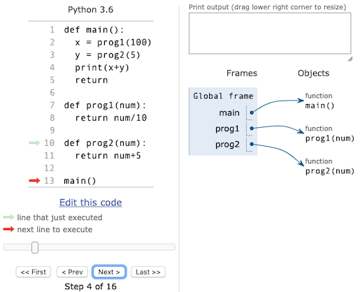The height and width of the screenshot is (292, 360).
Task: Click line number 2 in the gutter
Action: click(x=52, y=42)
